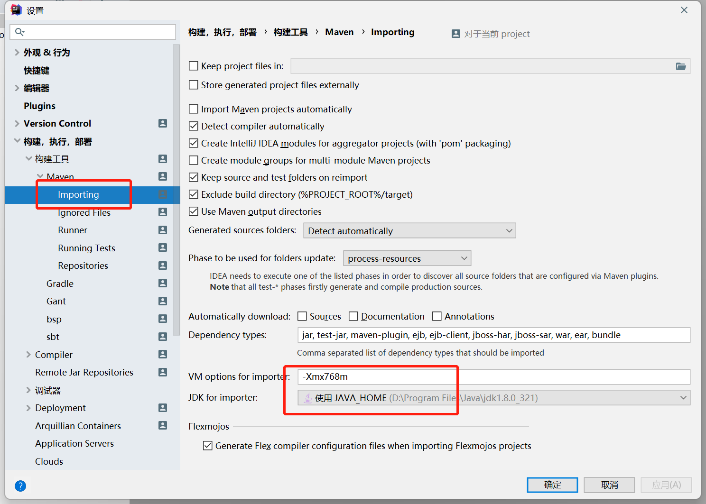
Task: Click project-level icon beside sbt
Action: click(x=163, y=337)
